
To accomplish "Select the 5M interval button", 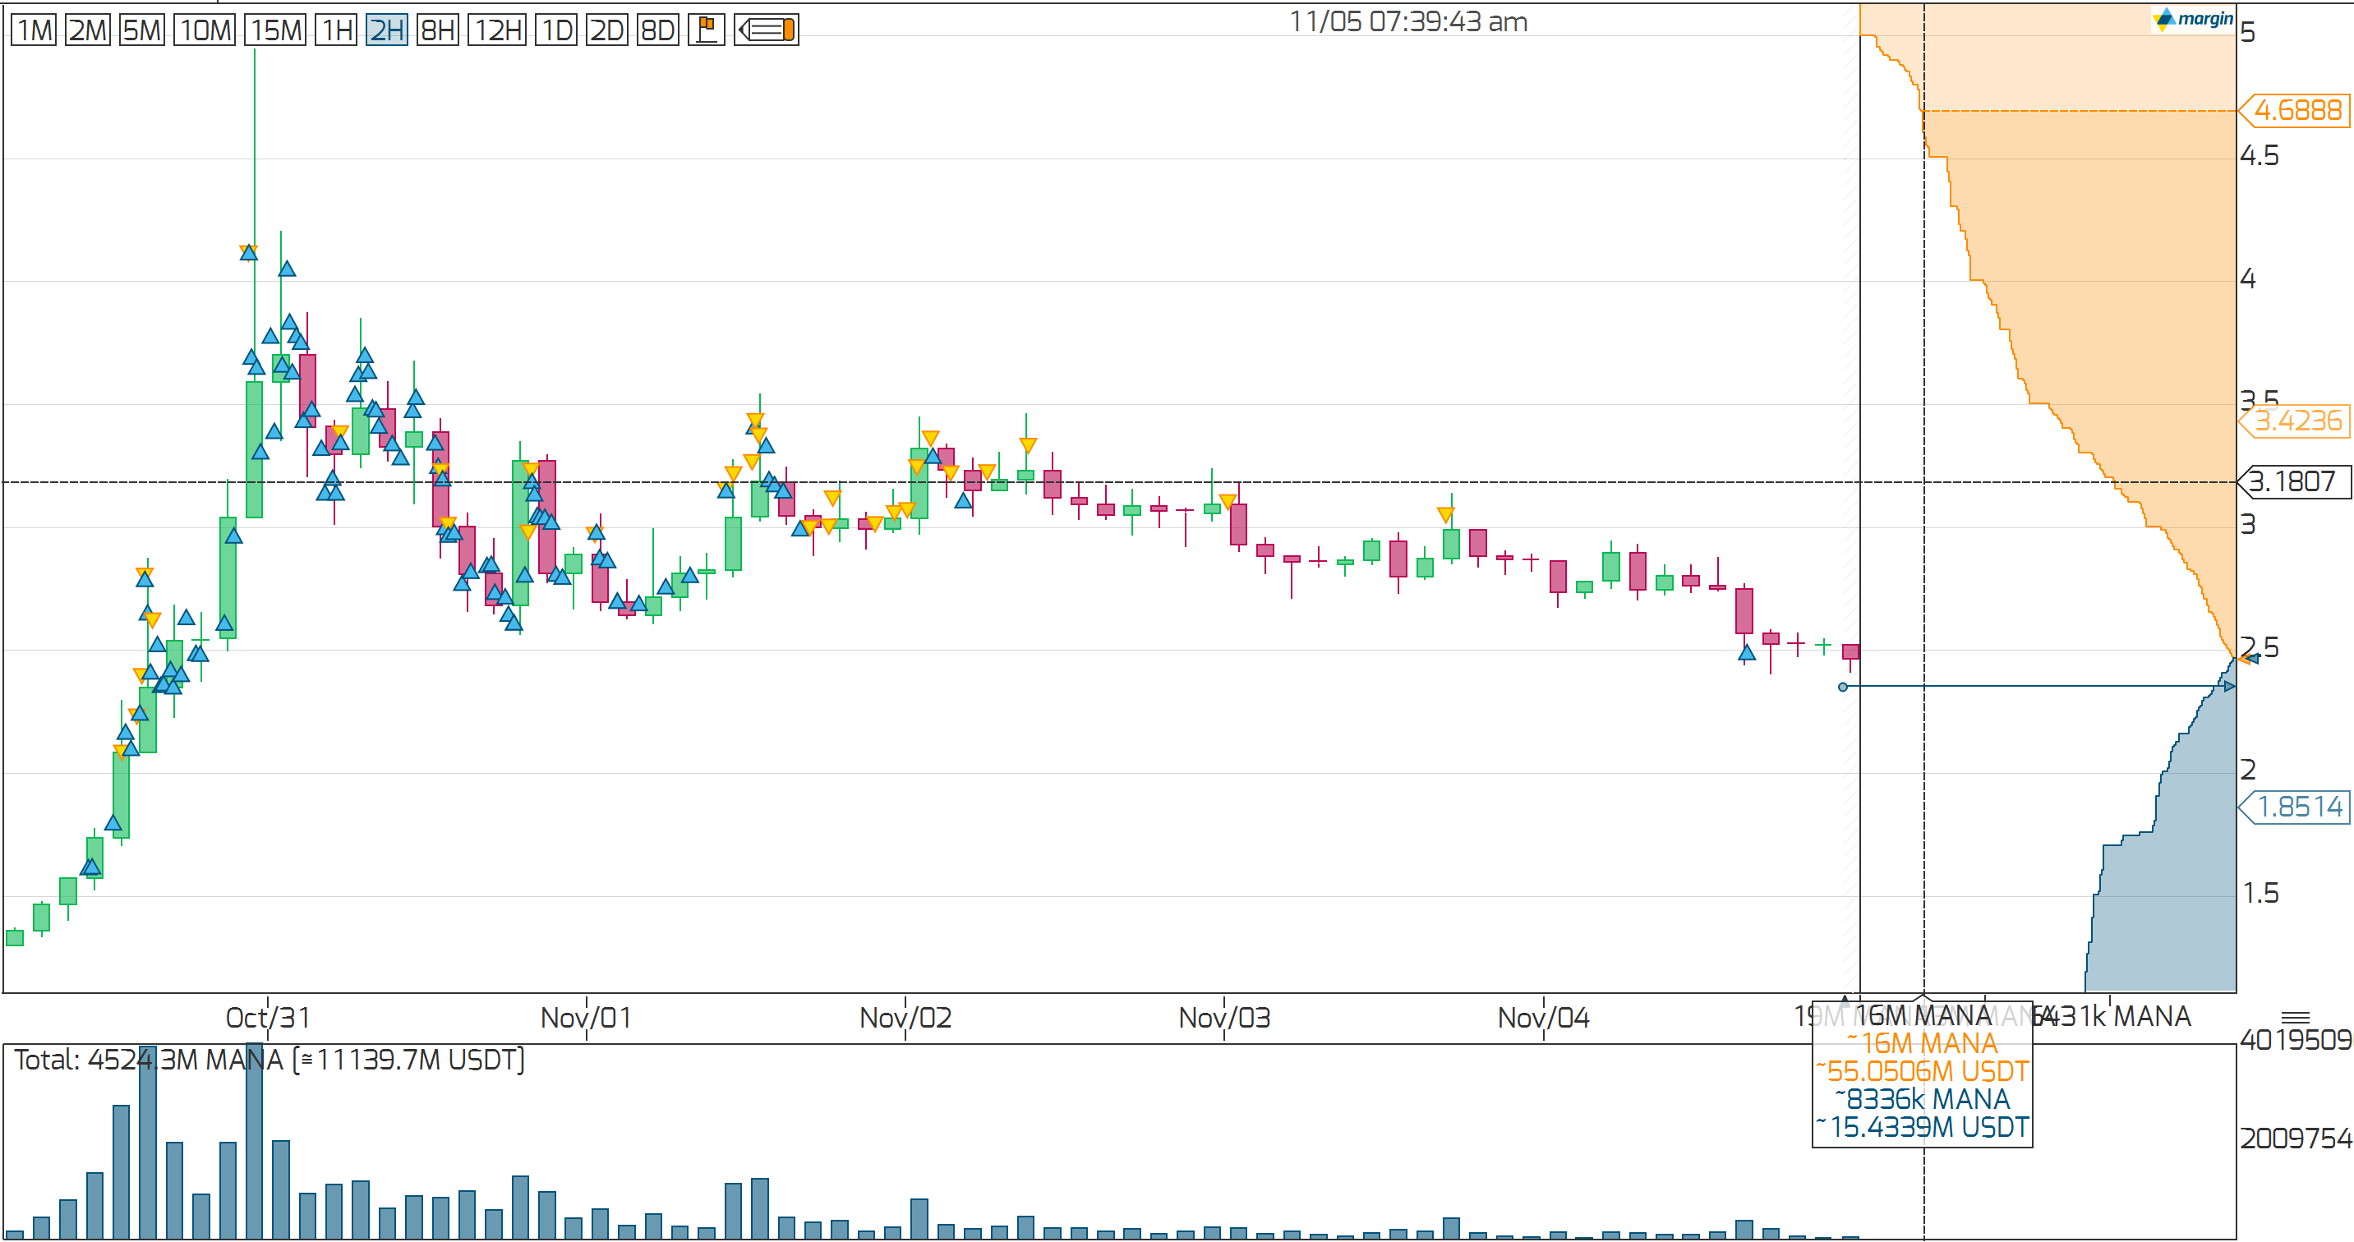I will (x=141, y=30).
